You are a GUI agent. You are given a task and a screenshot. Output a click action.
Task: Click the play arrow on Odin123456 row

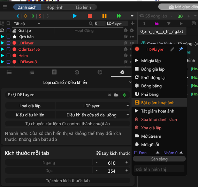[2, 49]
